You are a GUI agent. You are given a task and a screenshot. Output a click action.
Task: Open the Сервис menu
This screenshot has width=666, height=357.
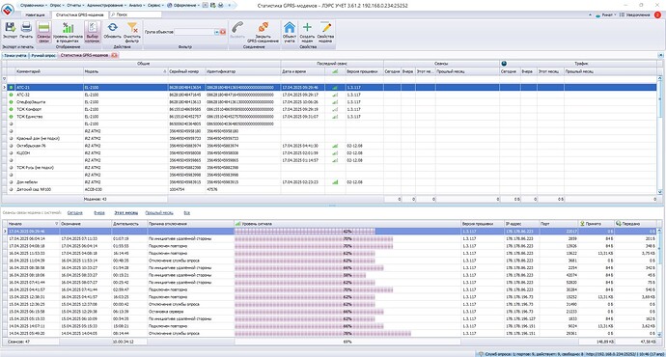click(x=155, y=6)
